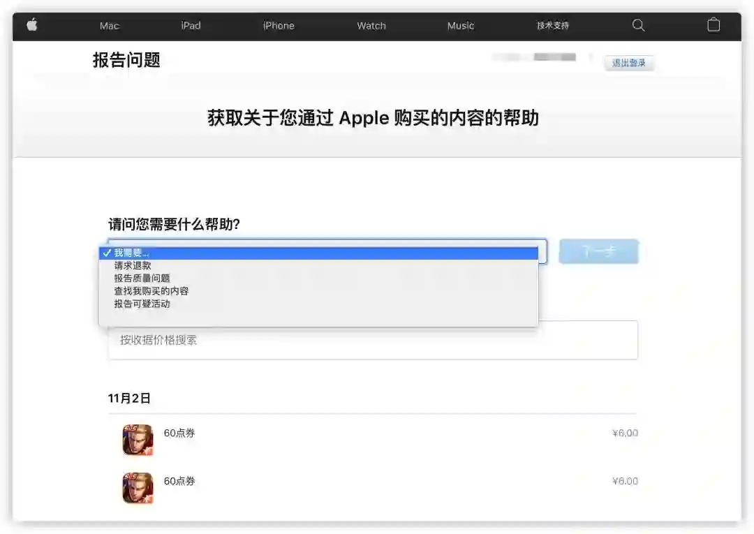Click the first 60点券 game icon
754x534 pixels.
(138, 440)
